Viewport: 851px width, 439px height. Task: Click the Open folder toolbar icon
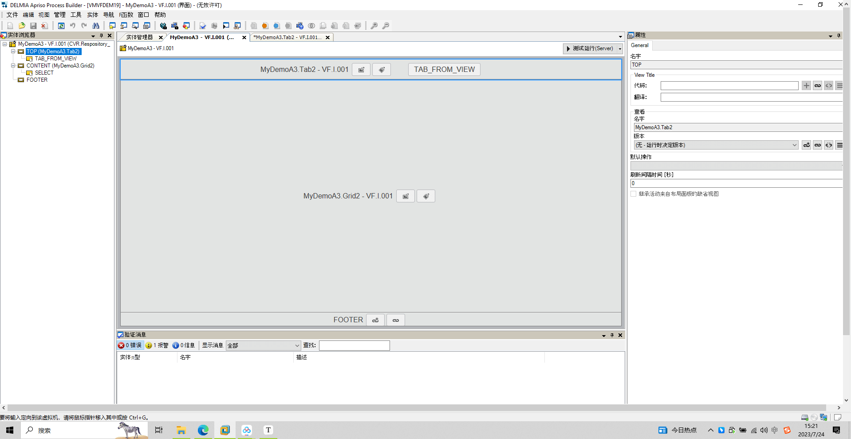tap(22, 26)
